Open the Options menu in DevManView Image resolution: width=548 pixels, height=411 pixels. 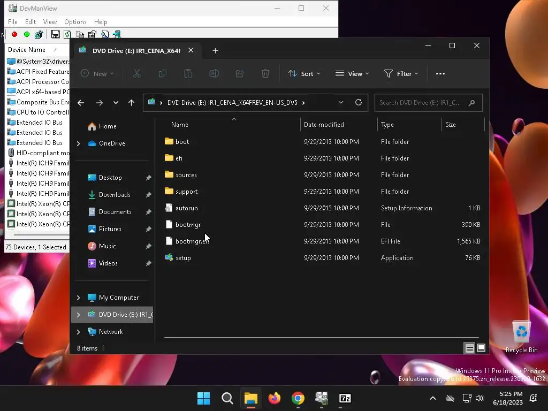pos(75,21)
